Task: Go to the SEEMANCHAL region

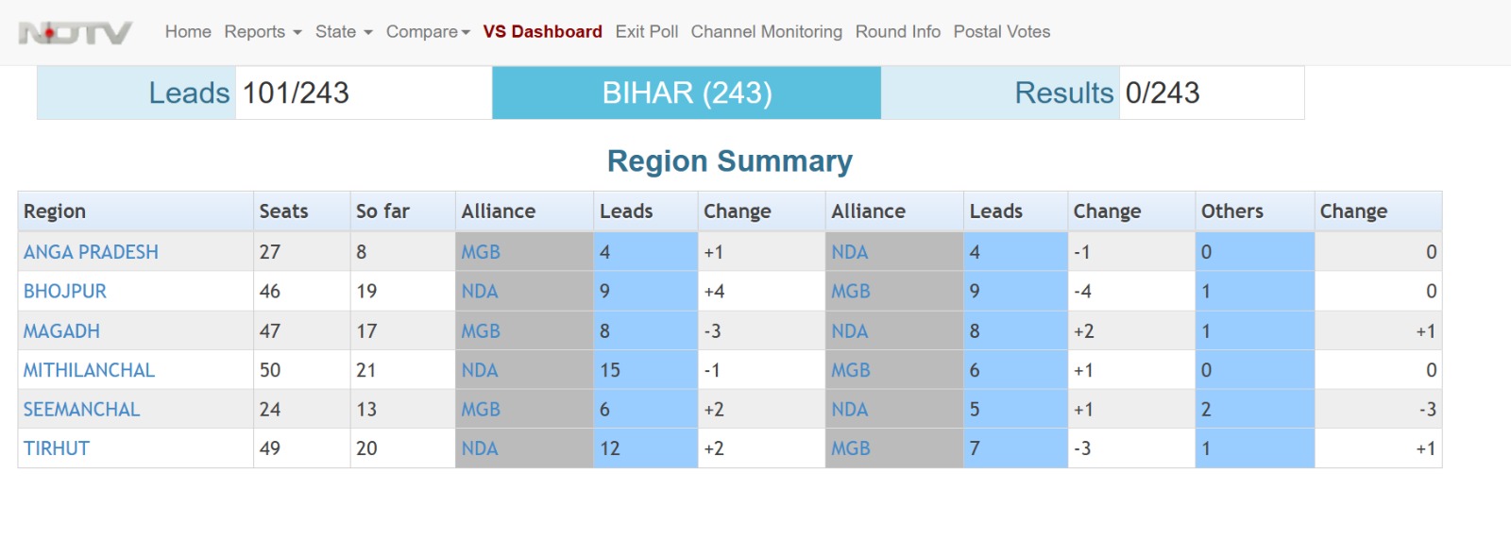Action: (81, 410)
